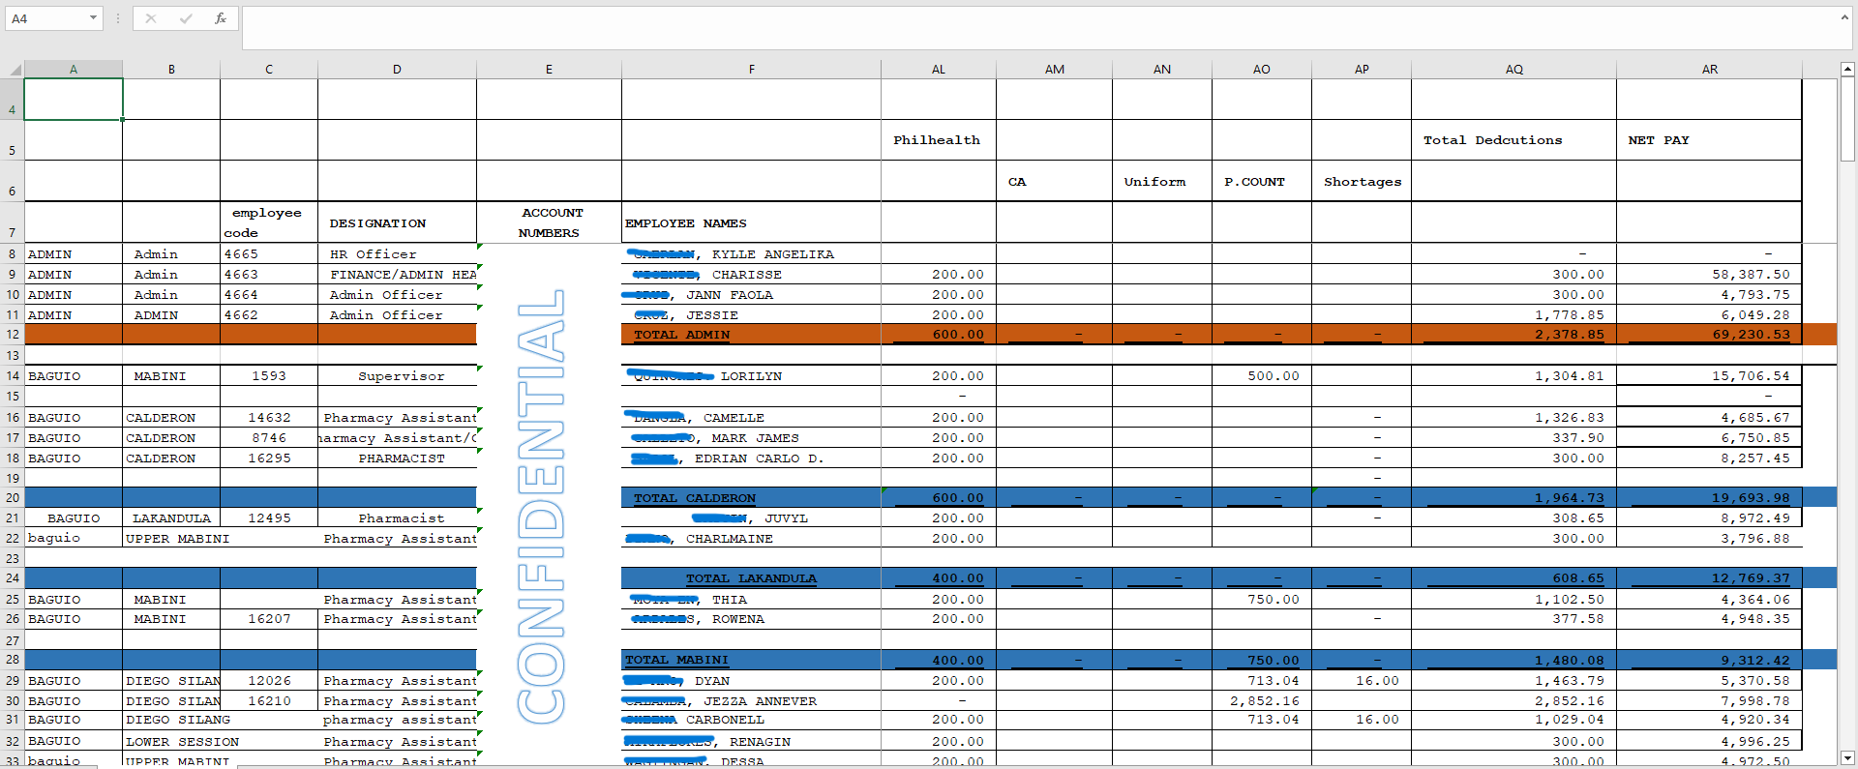1858x769 pixels.
Task: Click the Select All corner triangle
Action: click(x=13, y=70)
